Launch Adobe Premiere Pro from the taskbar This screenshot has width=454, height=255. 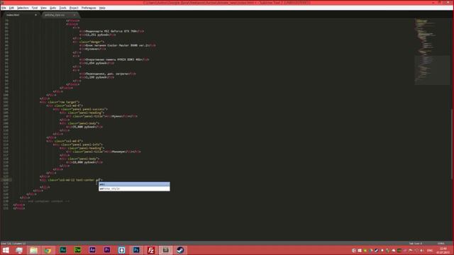pyautogui.click(x=107, y=250)
